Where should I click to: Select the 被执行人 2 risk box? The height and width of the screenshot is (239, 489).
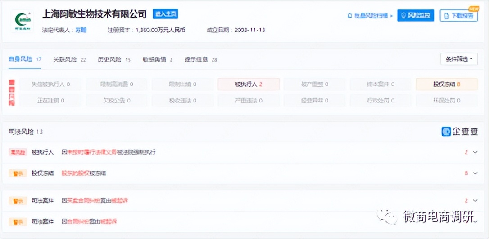click(x=249, y=84)
